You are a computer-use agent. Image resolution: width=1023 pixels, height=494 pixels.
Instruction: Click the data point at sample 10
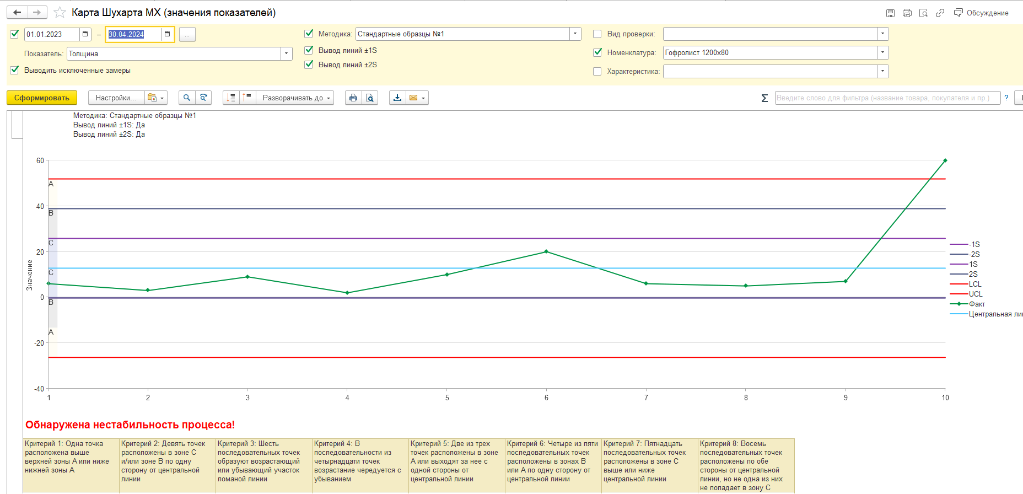pyautogui.click(x=945, y=160)
